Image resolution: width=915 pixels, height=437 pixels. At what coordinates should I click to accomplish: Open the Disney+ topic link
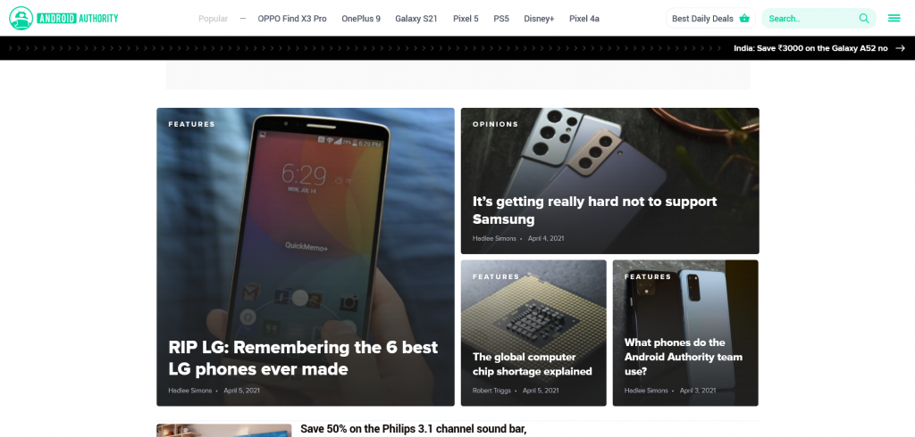(539, 19)
